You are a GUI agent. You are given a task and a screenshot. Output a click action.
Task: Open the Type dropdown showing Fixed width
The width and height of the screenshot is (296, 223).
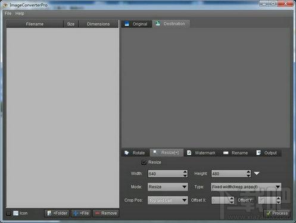[x=246, y=187]
